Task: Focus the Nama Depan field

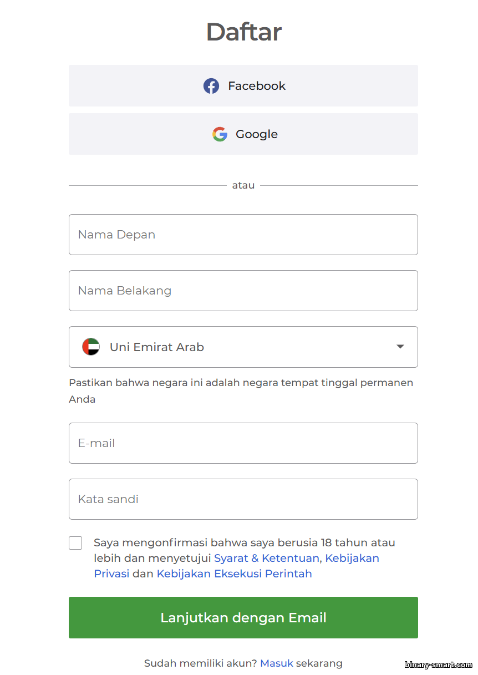Action: [243, 235]
